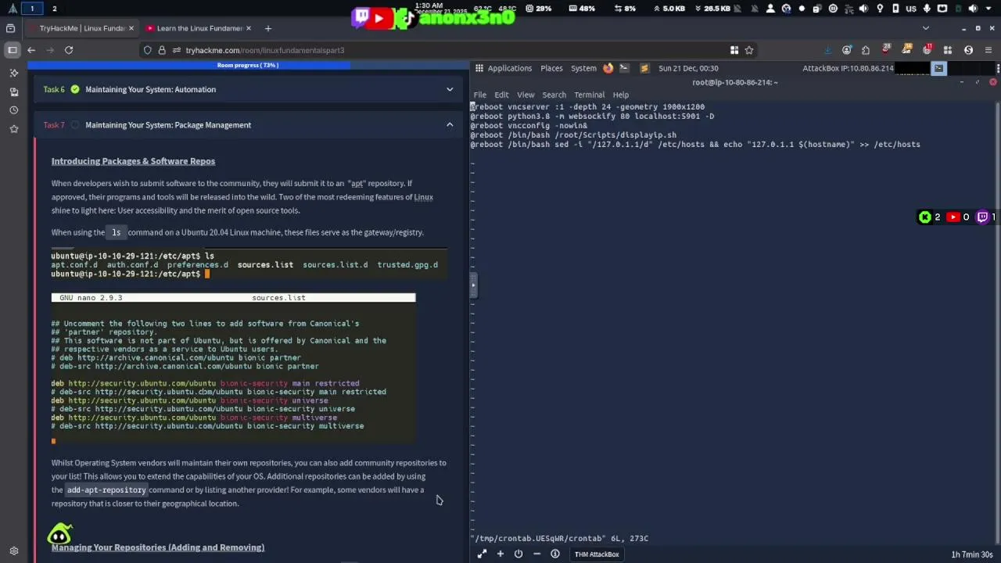1001x563 pixels.
Task: Open the terminal View menu
Action: click(x=526, y=95)
